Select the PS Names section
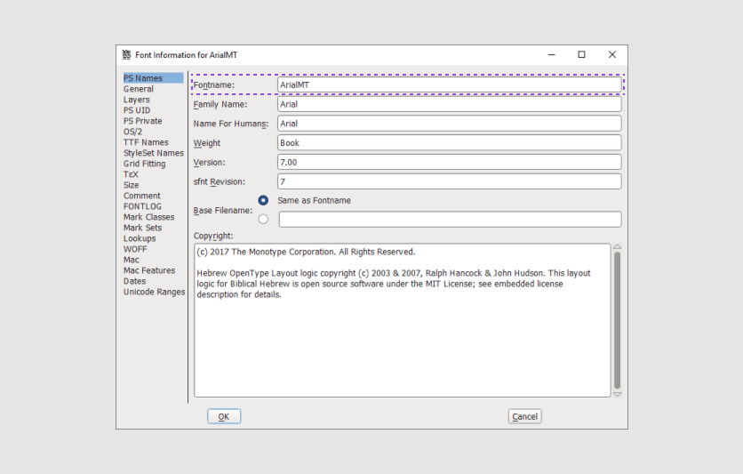This screenshot has height=474, width=743. 153,77
